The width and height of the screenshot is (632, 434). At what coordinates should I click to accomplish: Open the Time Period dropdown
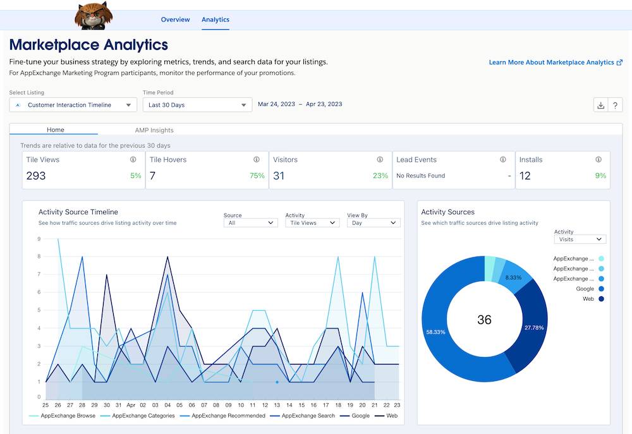coord(197,104)
